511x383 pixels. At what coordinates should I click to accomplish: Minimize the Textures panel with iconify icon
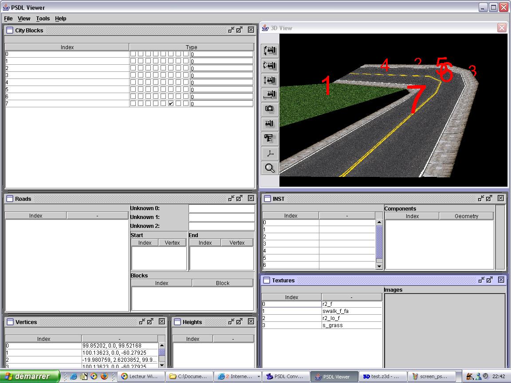pyautogui.click(x=481, y=280)
